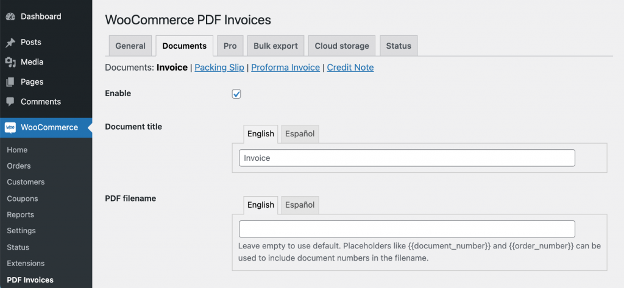Click the Dashboard gauge icon

tap(10, 16)
